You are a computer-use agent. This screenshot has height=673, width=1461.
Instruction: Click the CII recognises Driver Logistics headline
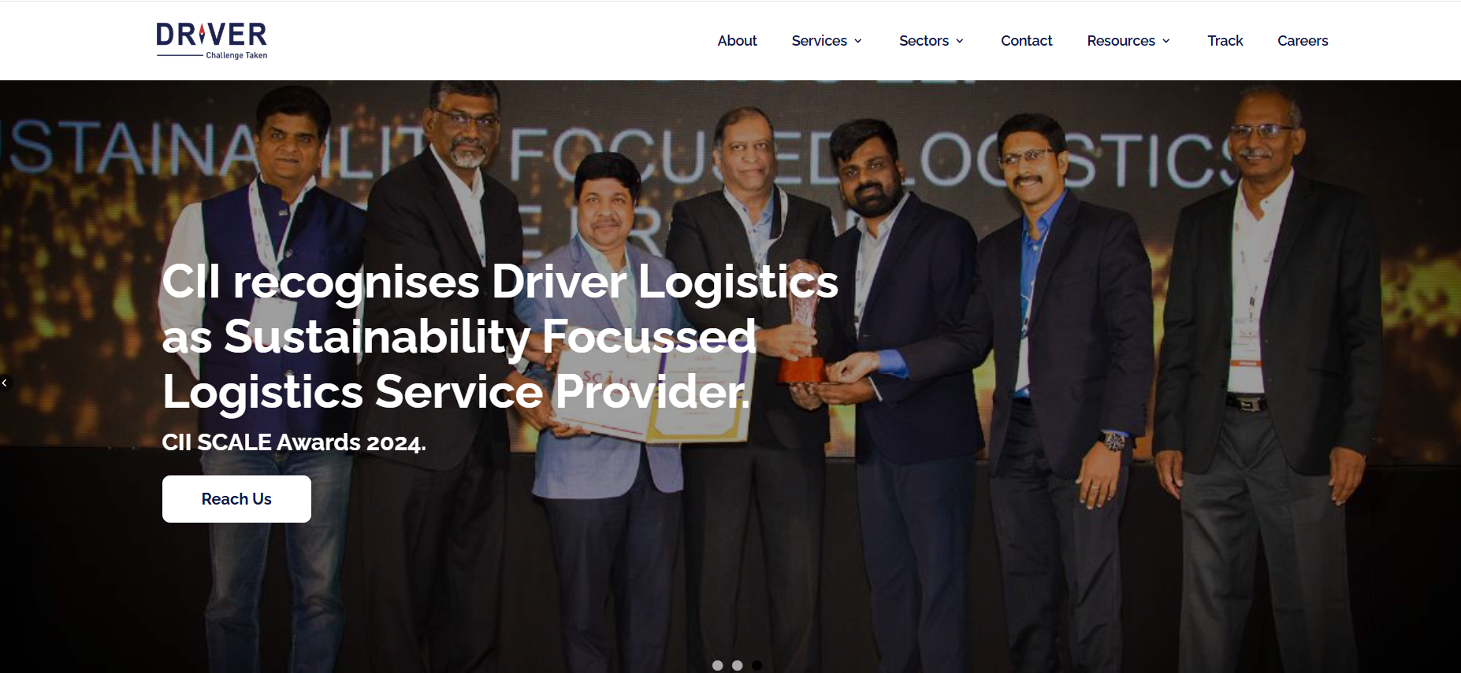pyautogui.click(x=500, y=336)
